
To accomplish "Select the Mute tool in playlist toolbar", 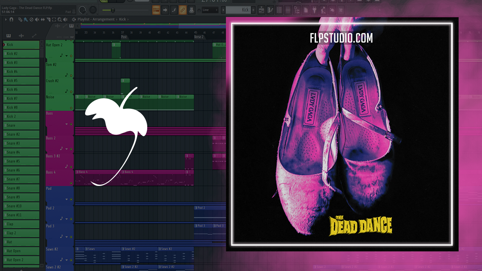I will (x=37, y=19).
